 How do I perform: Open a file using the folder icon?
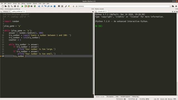pos(6,6)
